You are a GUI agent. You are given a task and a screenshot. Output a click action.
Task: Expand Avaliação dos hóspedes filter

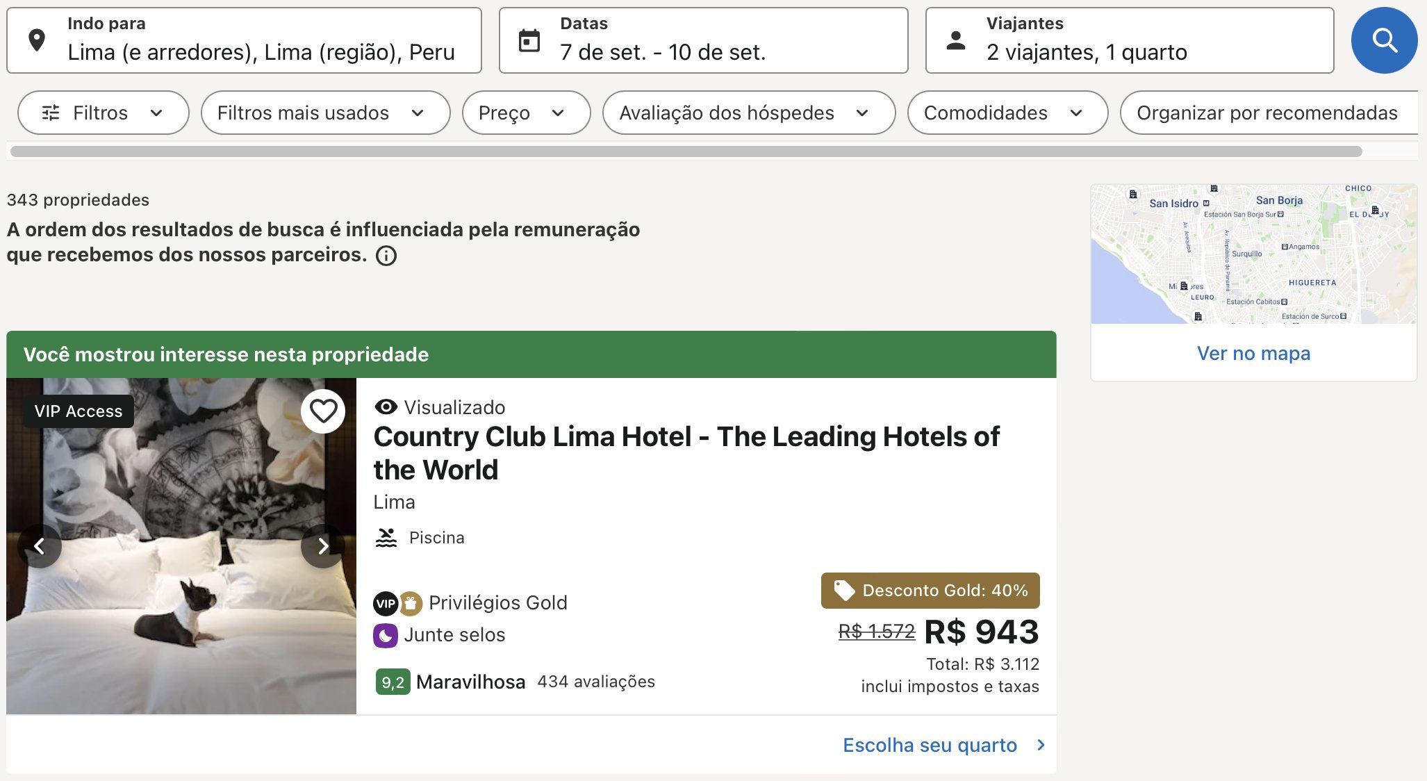point(749,113)
